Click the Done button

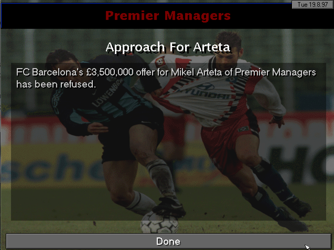[168, 241]
